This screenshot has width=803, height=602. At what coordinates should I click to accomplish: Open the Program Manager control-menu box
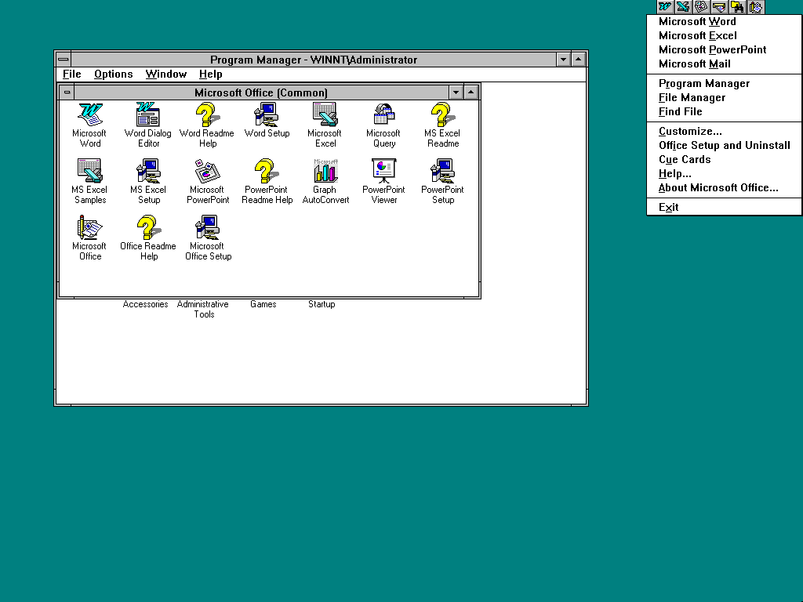tap(64, 60)
